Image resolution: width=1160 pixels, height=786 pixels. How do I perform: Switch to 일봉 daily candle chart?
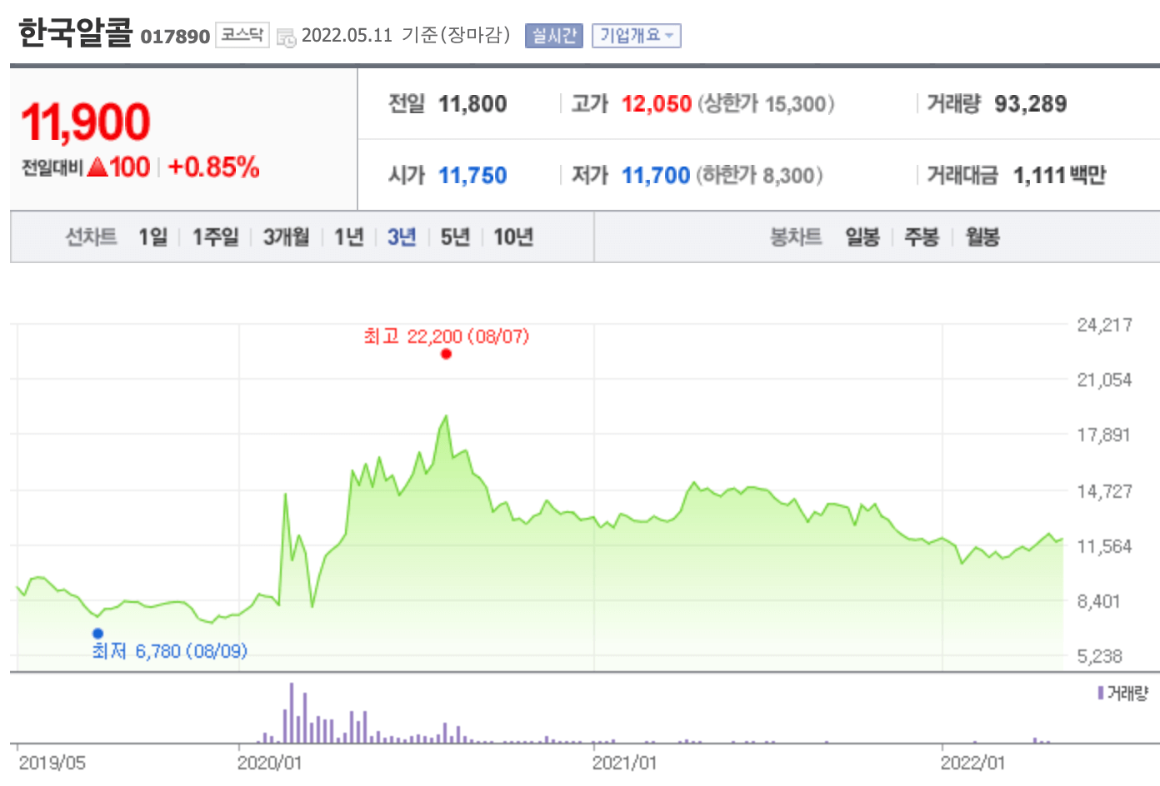[862, 237]
